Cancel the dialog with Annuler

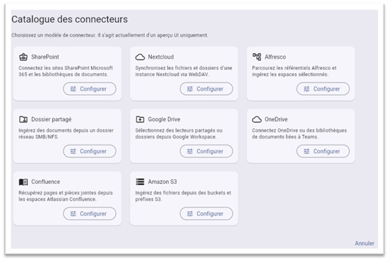(364, 243)
